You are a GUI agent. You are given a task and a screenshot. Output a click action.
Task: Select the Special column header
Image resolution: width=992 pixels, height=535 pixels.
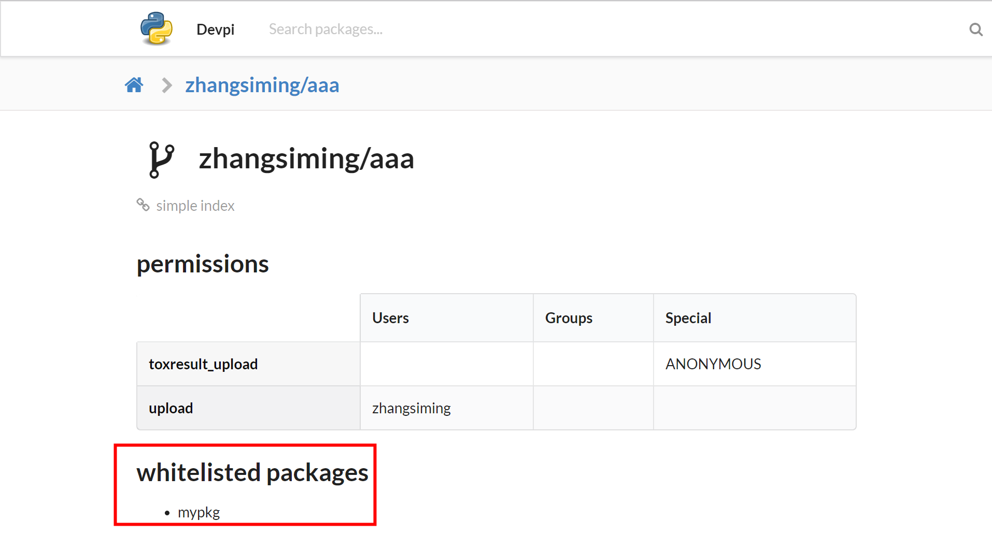688,317
